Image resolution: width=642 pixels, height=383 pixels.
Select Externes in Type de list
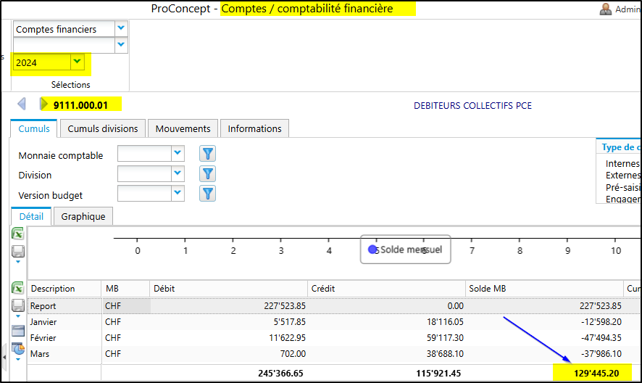(622, 175)
